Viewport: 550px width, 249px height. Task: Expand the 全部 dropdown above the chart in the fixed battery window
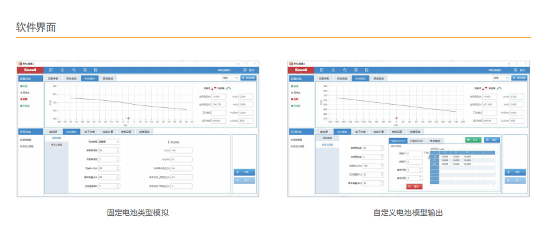tap(230, 78)
